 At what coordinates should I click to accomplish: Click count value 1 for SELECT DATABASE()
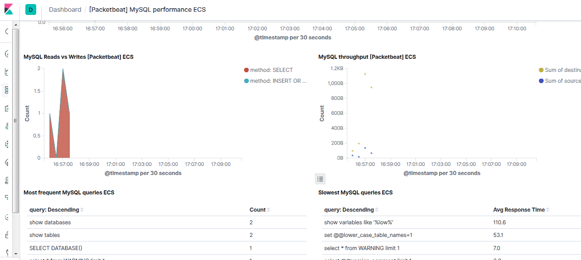point(251,248)
